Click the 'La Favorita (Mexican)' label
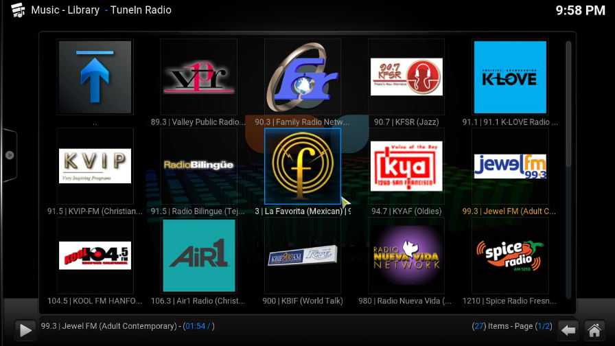Viewport: 615px width, 346px height. point(303,211)
